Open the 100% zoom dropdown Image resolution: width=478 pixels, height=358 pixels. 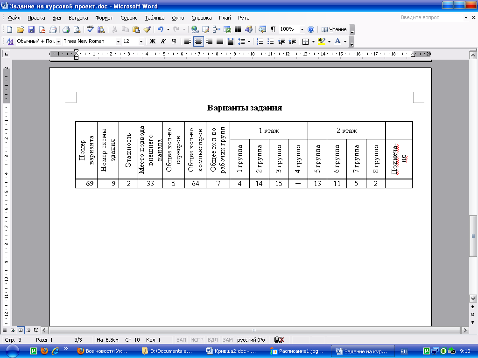(302, 29)
